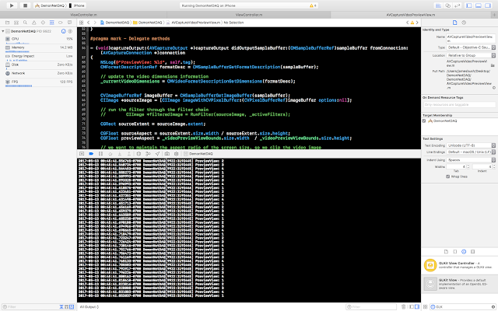This screenshot has height=311, width=498.
Task: Select the Energy Impact gauge row
Action: tap(38, 57)
